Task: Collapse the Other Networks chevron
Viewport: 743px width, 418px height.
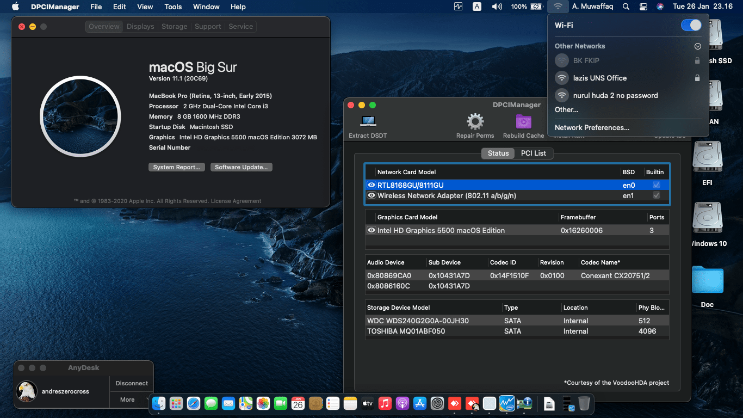Action: pos(698,46)
